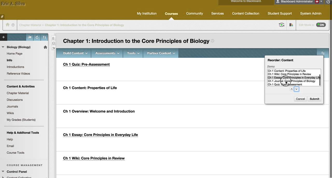Screen dimensions: 332x178
Task: Switch to the System Admin tab
Action: pyautogui.click(x=310, y=13)
